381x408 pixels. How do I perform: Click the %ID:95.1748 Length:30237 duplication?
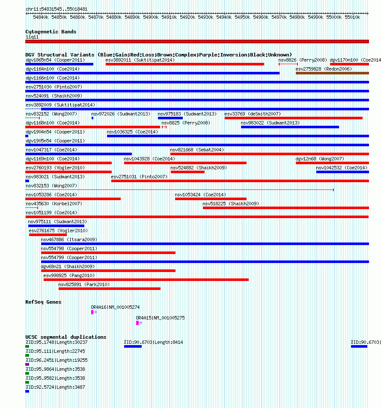tap(27, 346)
